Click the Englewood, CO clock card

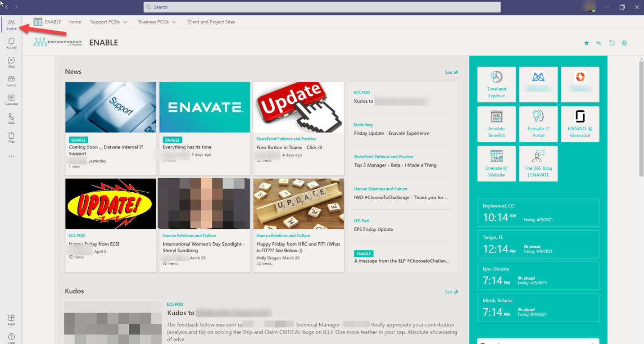click(538, 213)
